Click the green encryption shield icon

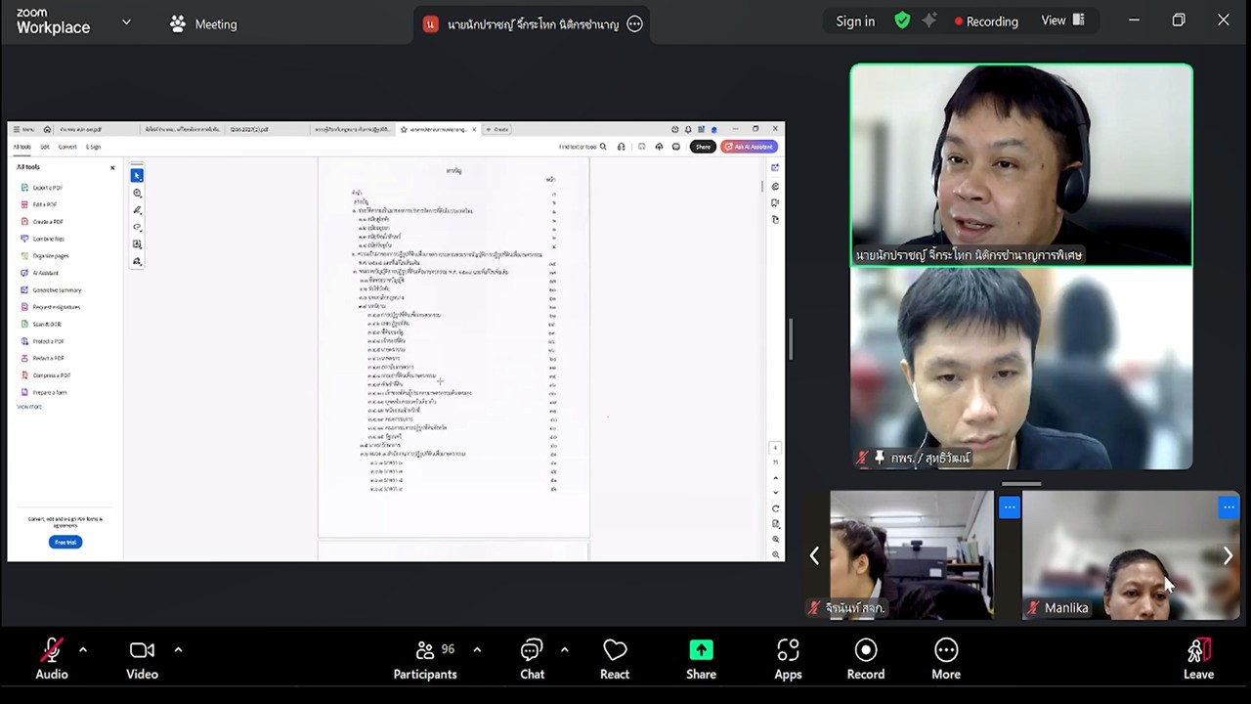click(x=902, y=21)
